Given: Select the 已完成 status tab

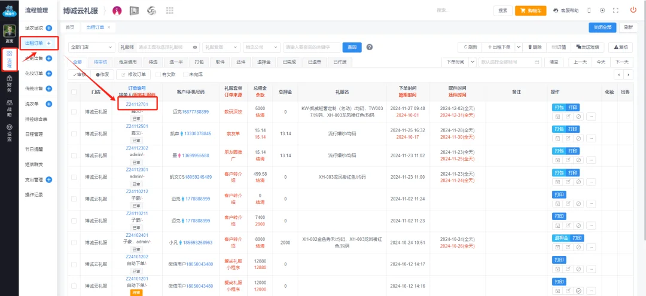Looking at the screenshot, I should point(288,62).
